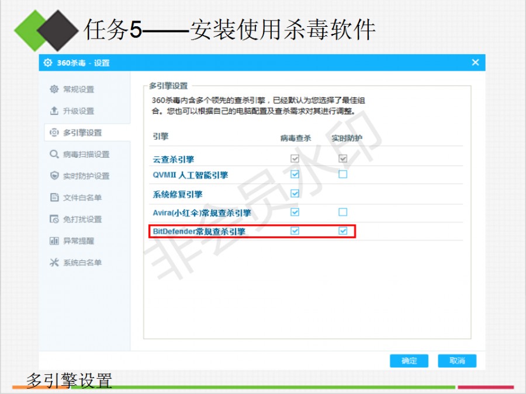Click the 360杀毒 title bar gear icon
The height and width of the screenshot is (394, 526).
pos(48,62)
